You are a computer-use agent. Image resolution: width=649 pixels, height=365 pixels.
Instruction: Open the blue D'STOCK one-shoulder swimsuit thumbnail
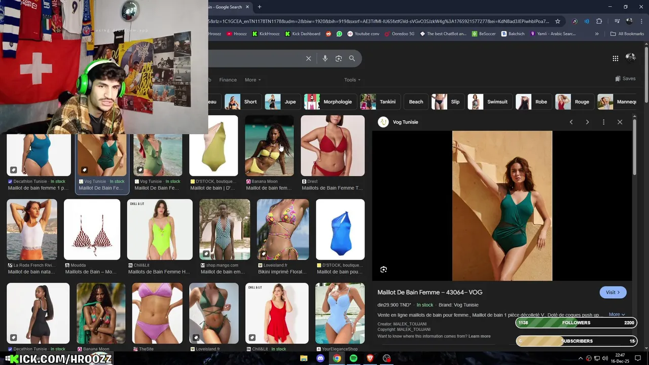tap(340, 230)
